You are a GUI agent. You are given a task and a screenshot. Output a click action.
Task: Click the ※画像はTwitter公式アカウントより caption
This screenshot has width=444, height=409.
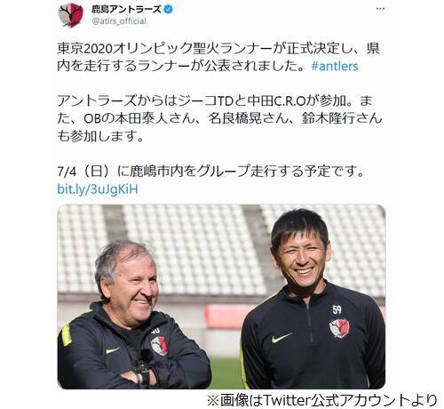[322, 401]
